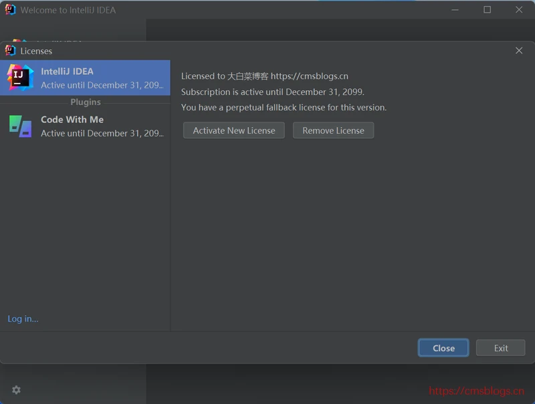
Task: Maximize the Welcome to IntelliJ IDEA window
Action: 487,10
